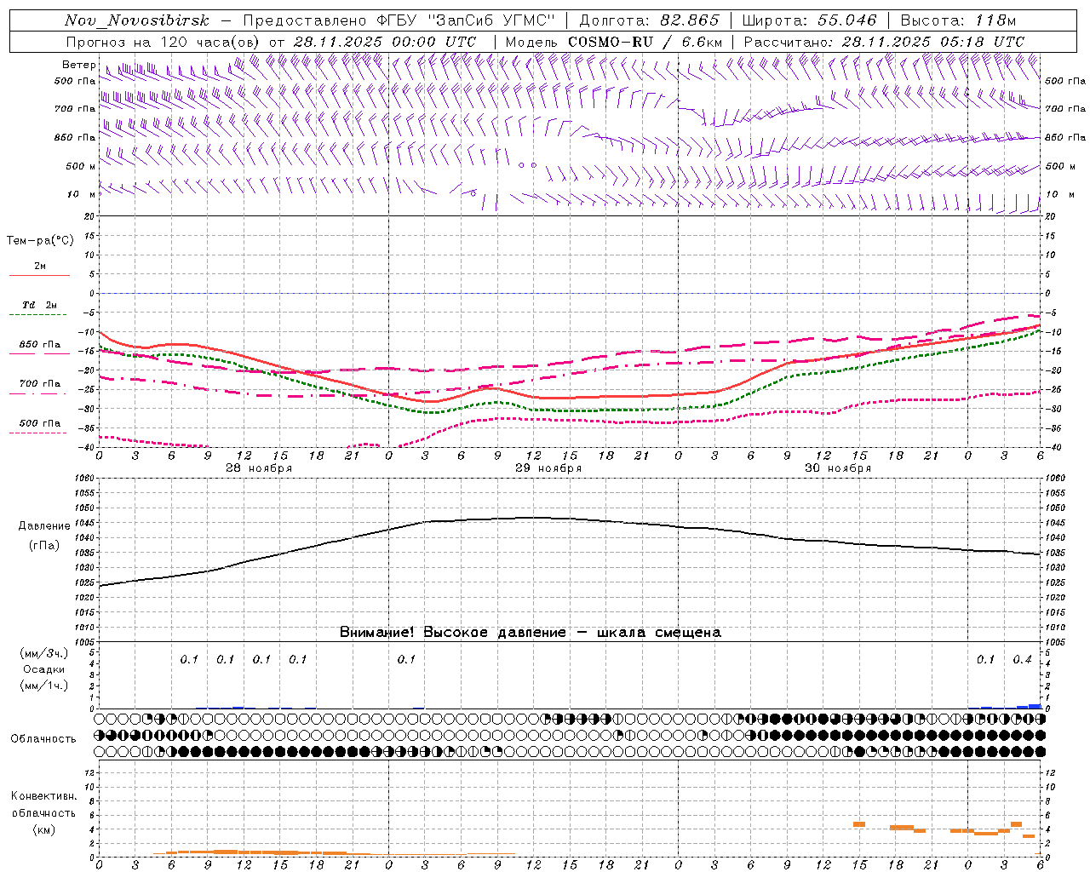
Task: Click the Давление pressure panel label
Action: pos(44,526)
